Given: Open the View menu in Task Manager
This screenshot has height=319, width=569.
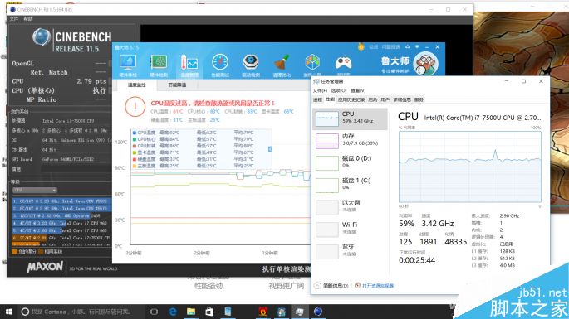Looking at the screenshot, I should 358,90.
